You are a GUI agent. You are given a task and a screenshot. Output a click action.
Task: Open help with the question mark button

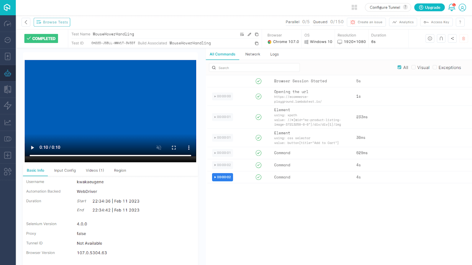click(460, 22)
